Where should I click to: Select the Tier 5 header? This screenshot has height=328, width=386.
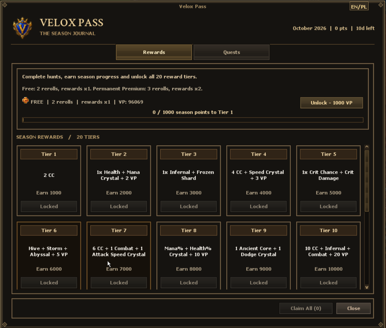(x=328, y=154)
